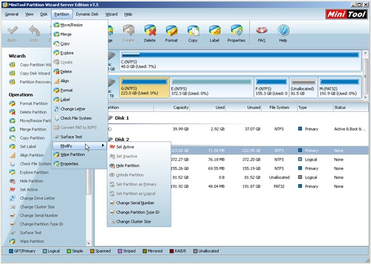Viewport: 371px width, 264px height.
Task: Click the Format Partition icon in Operations
Action: click(12, 103)
